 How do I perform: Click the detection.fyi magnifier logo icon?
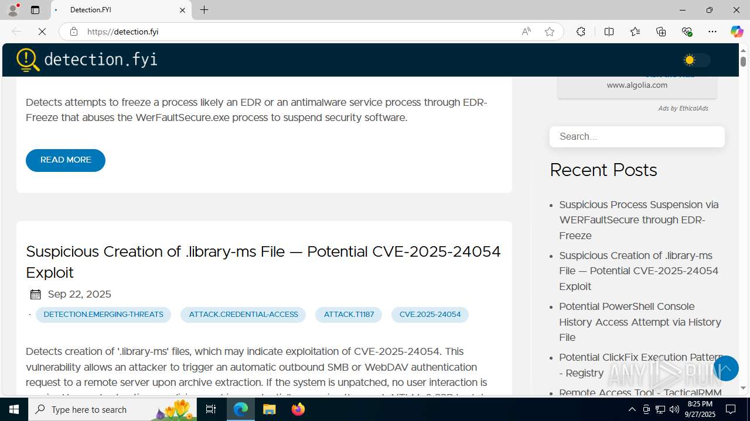(x=28, y=60)
